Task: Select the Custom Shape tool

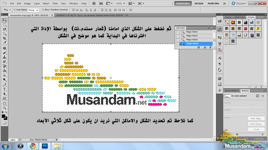Action: [4, 98]
